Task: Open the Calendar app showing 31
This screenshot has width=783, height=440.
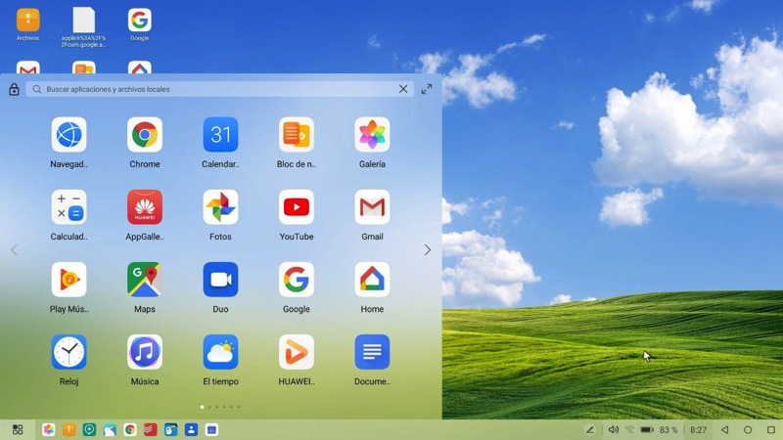Action: pyautogui.click(x=221, y=135)
